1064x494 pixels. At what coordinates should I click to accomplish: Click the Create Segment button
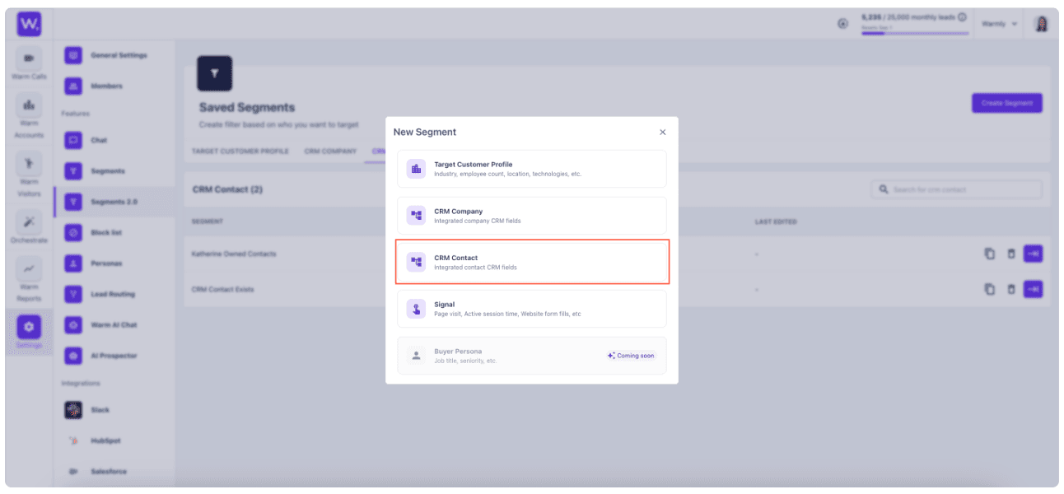point(1006,103)
